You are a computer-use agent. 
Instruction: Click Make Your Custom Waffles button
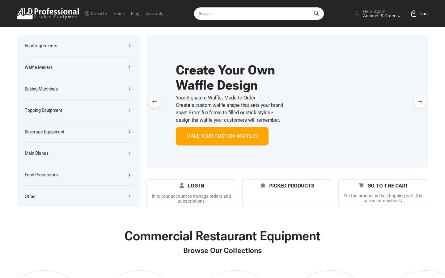click(x=222, y=136)
